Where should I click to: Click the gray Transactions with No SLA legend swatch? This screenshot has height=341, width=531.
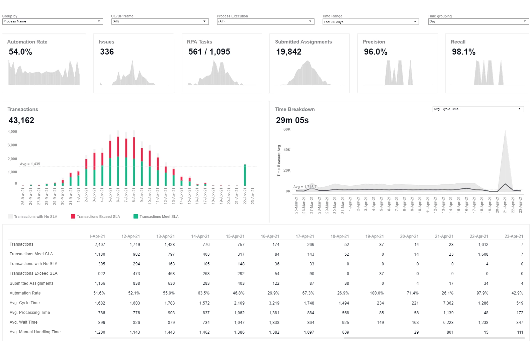(10, 217)
